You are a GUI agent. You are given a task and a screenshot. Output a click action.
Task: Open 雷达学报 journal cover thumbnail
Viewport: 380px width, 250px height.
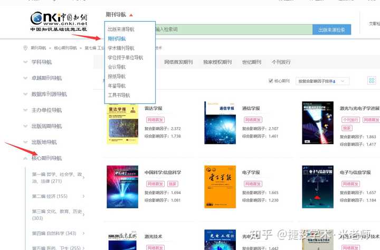(122, 124)
